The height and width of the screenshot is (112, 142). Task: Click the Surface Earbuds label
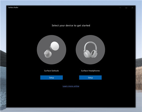click(51, 71)
